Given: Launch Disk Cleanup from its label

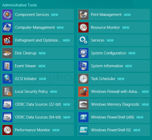Looking at the screenshot, I should 25,53.
